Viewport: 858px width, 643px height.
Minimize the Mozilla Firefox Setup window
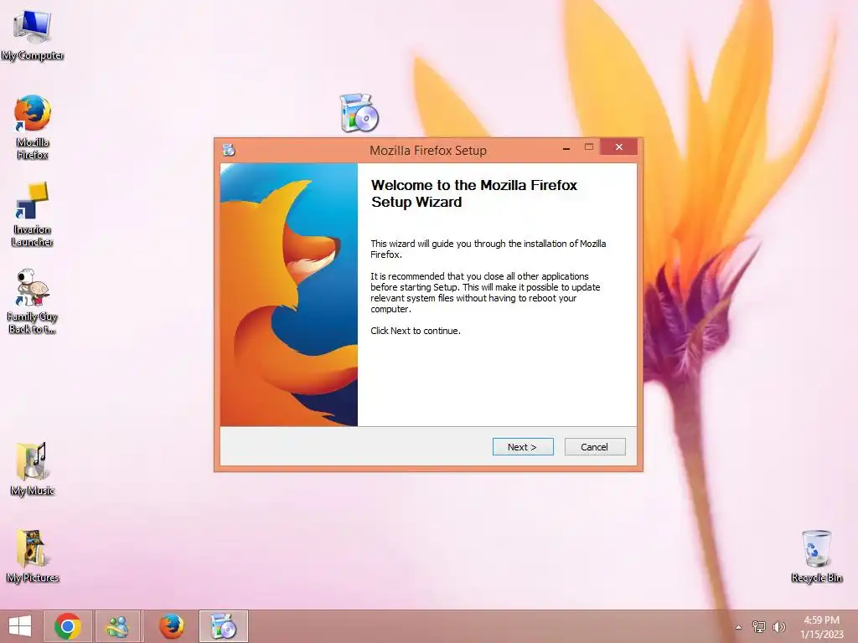tap(566, 147)
